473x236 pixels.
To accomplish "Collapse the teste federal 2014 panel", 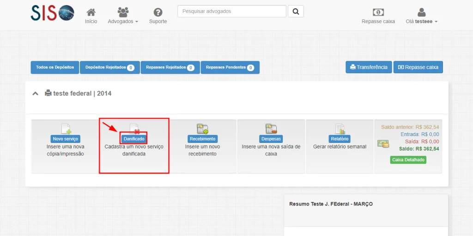I will (35, 94).
